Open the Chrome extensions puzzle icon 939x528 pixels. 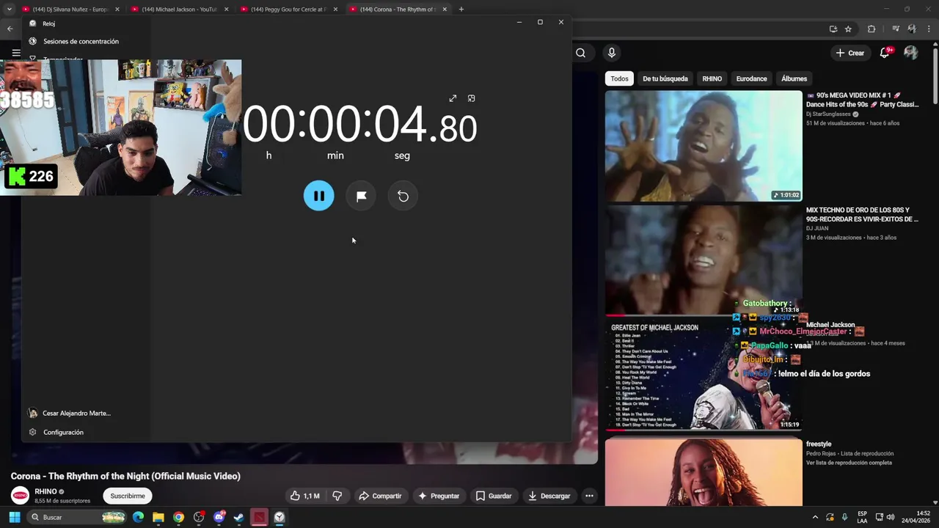[x=872, y=29]
